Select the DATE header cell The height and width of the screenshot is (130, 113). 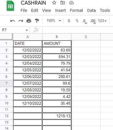[28, 44]
